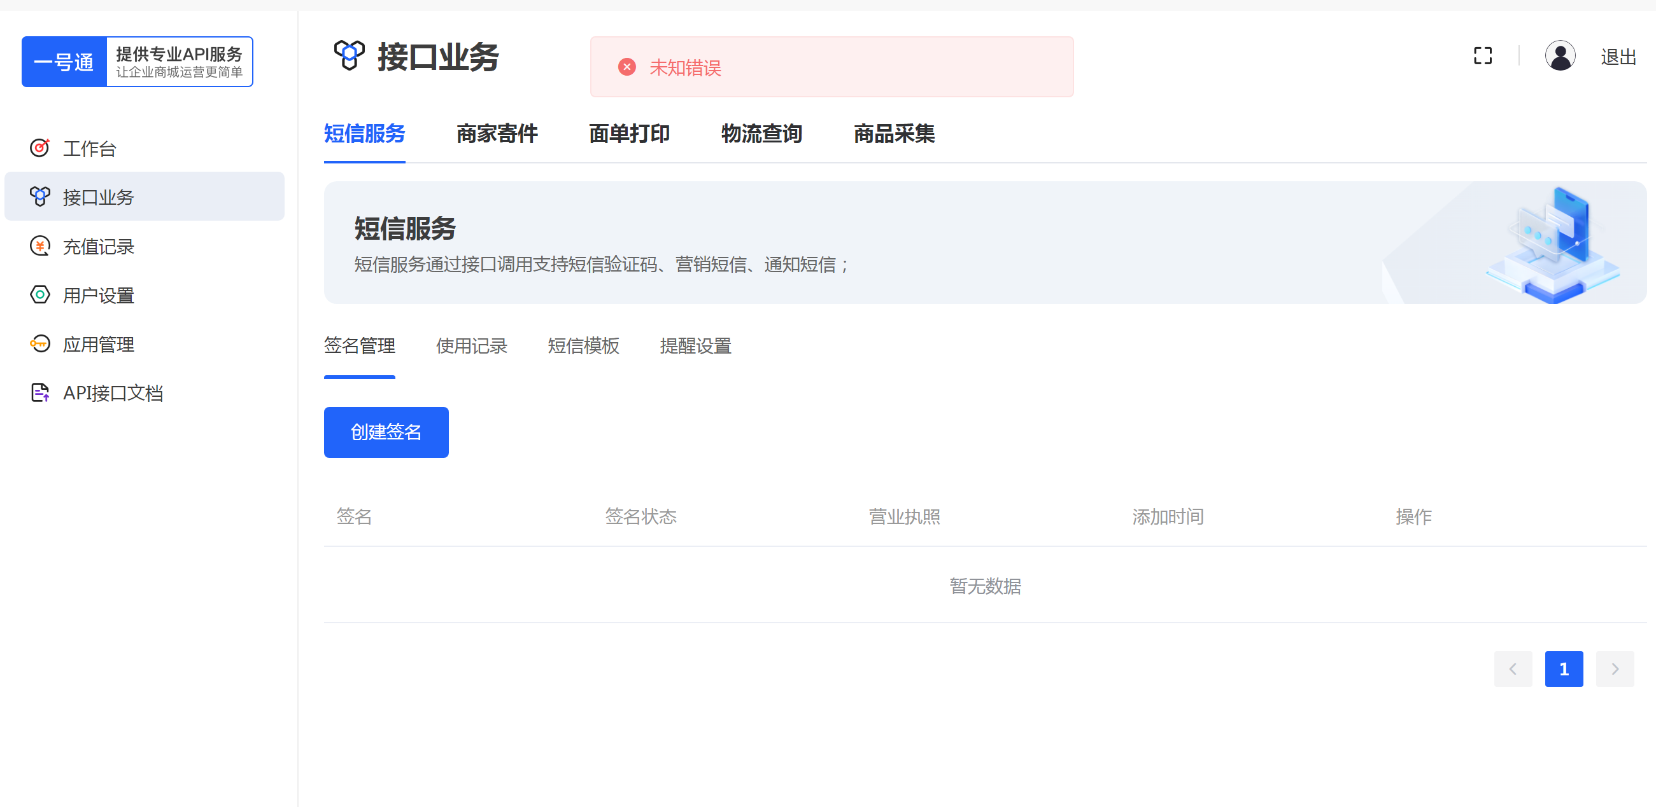Click the 充值记录 yen icon

(40, 247)
